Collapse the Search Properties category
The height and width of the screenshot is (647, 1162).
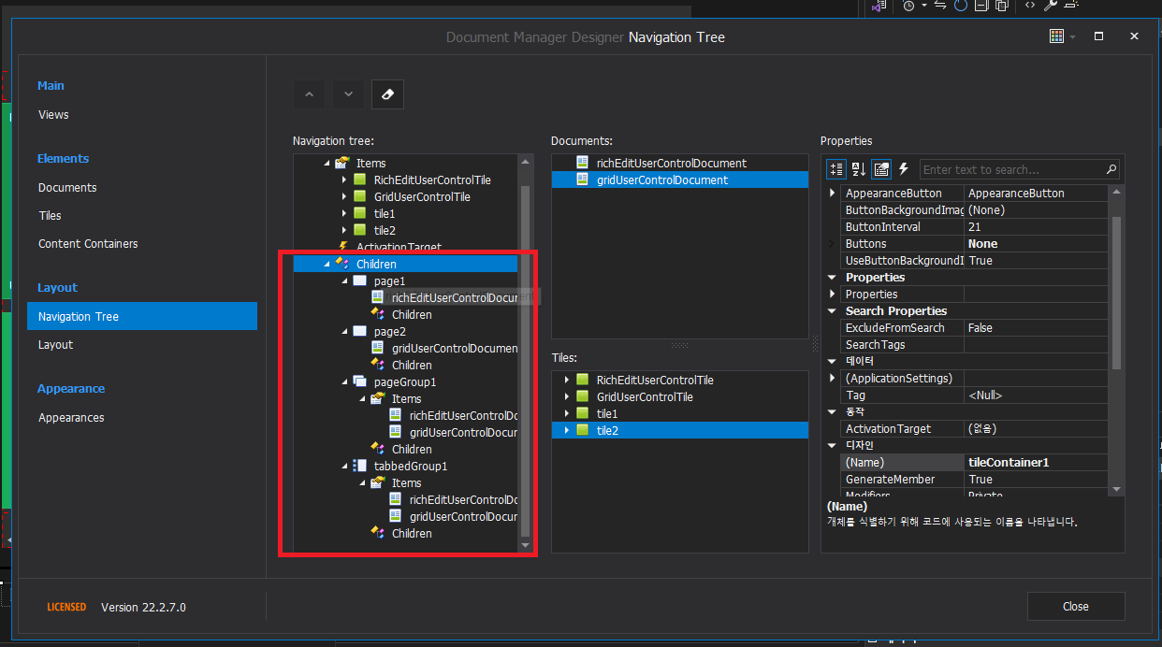click(833, 310)
